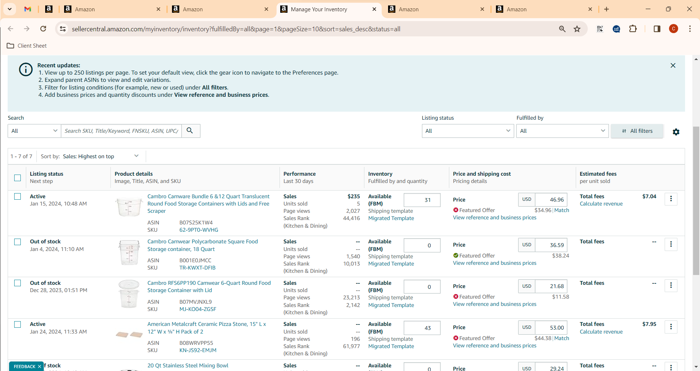The height and width of the screenshot is (371, 700).
Task: Open the QR code extension
Action: click(600, 29)
